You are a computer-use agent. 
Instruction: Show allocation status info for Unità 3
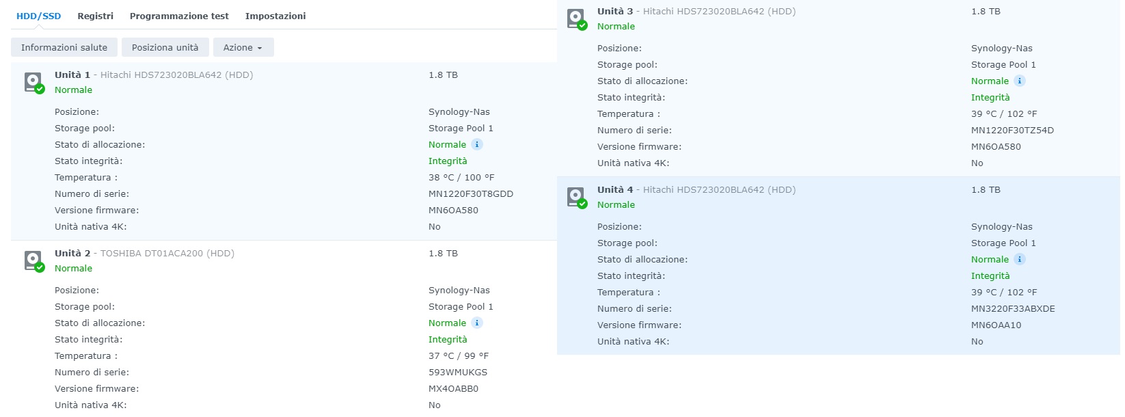[1020, 81]
